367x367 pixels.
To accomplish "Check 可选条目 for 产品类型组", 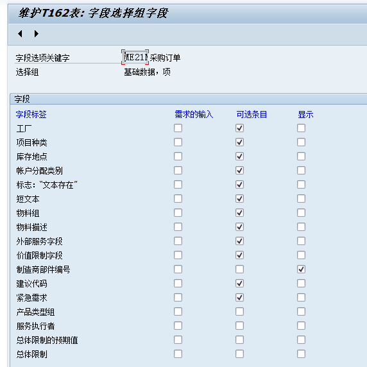I will pyautogui.click(x=239, y=312).
